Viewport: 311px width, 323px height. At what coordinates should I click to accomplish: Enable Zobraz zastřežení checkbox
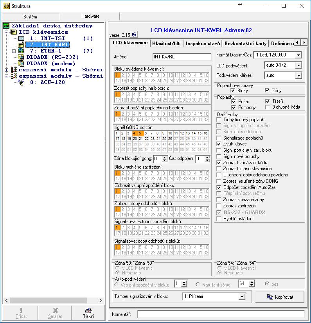(219, 206)
